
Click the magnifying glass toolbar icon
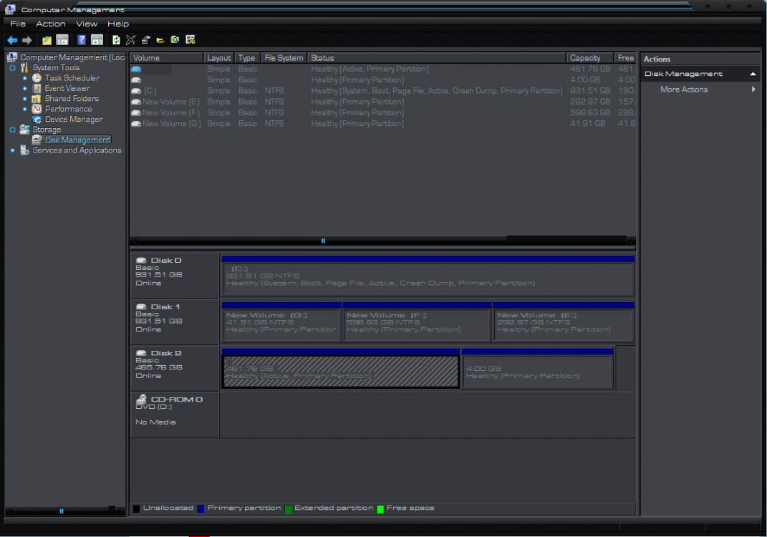[175, 40]
